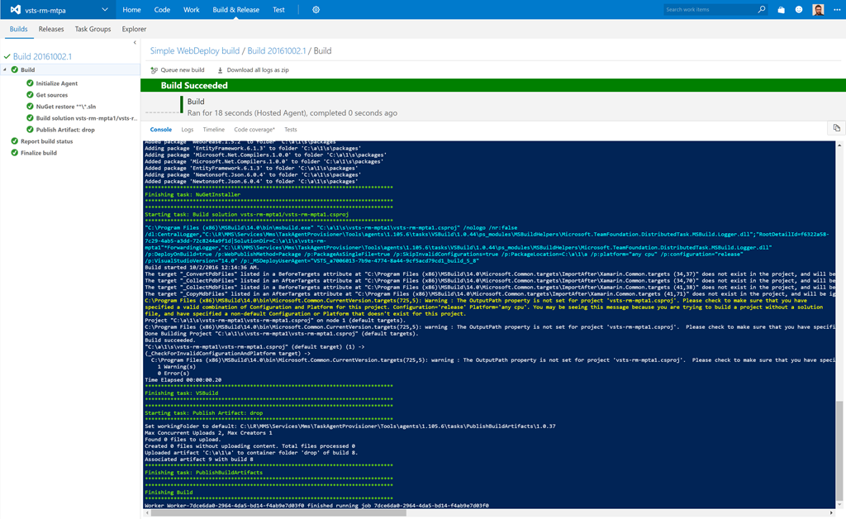Click the Visual Studio logo icon

tap(15, 10)
